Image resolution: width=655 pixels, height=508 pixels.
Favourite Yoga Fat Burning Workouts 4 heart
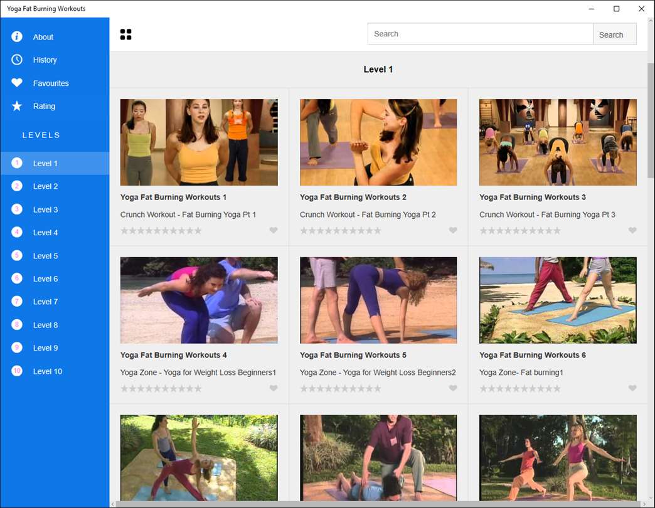273,388
